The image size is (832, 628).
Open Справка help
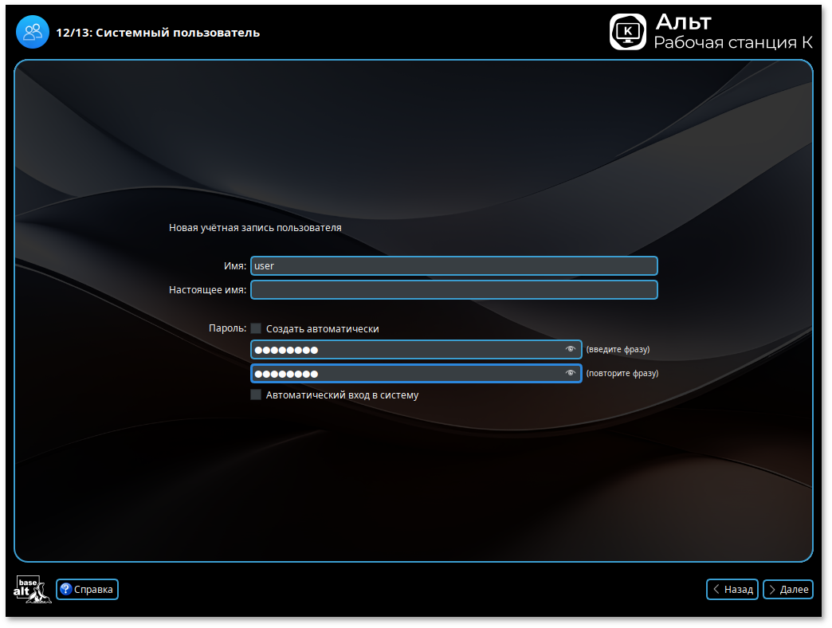tap(88, 590)
